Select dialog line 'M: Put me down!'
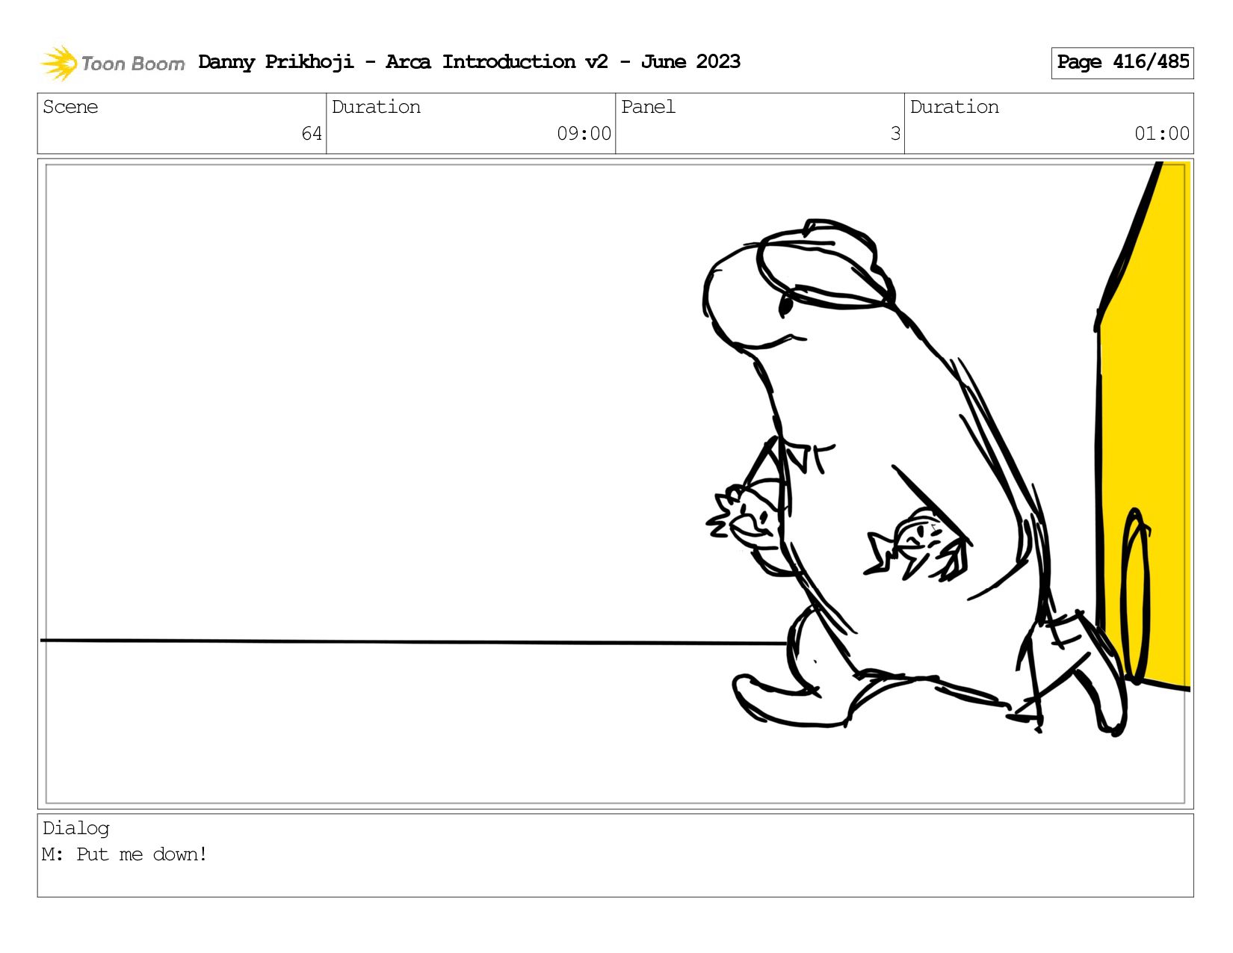The width and height of the screenshot is (1233, 953). tap(125, 854)
